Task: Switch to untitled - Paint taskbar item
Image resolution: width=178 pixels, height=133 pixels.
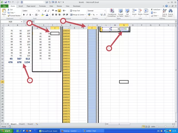Action: (x=93, y=131)
